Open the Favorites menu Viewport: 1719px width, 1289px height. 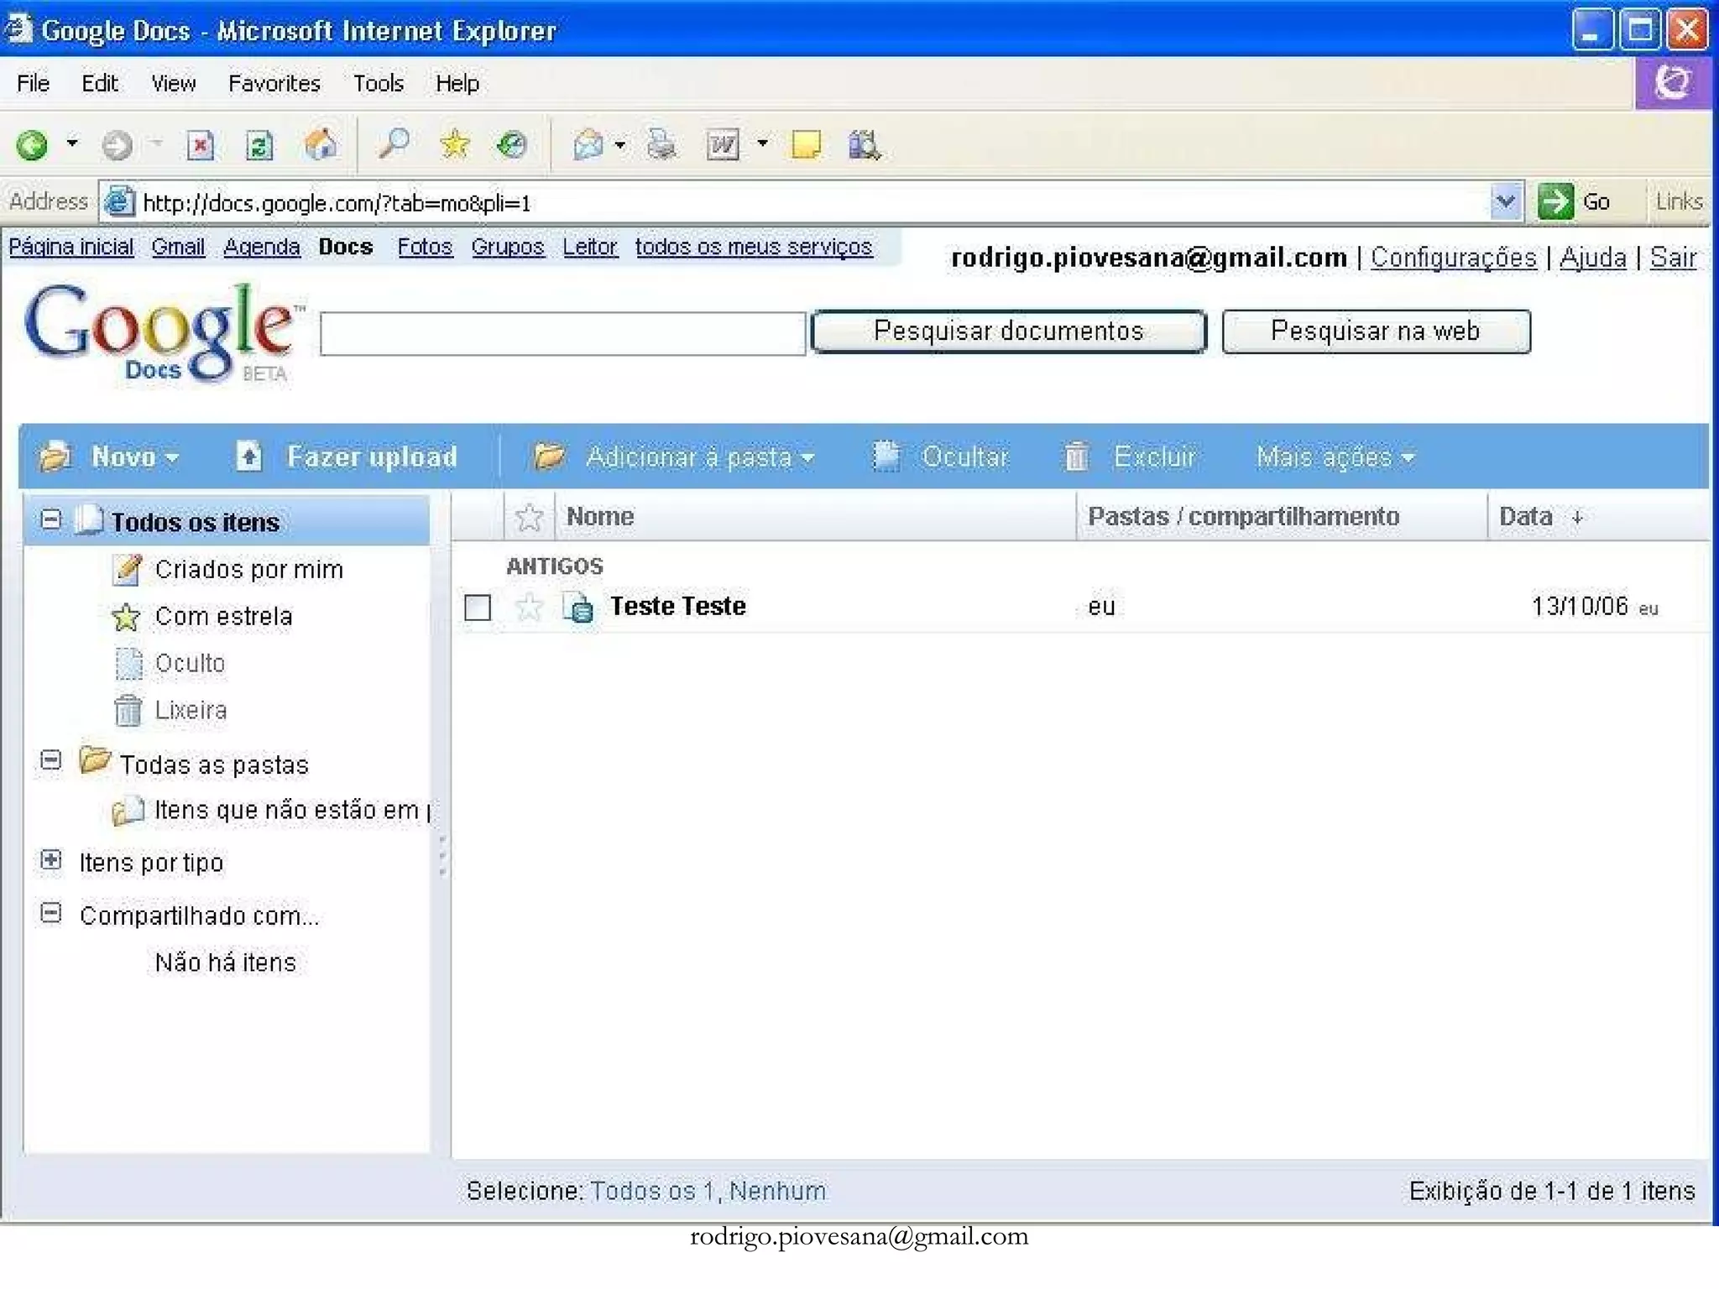pyautogui.click(x=274, y=83)
